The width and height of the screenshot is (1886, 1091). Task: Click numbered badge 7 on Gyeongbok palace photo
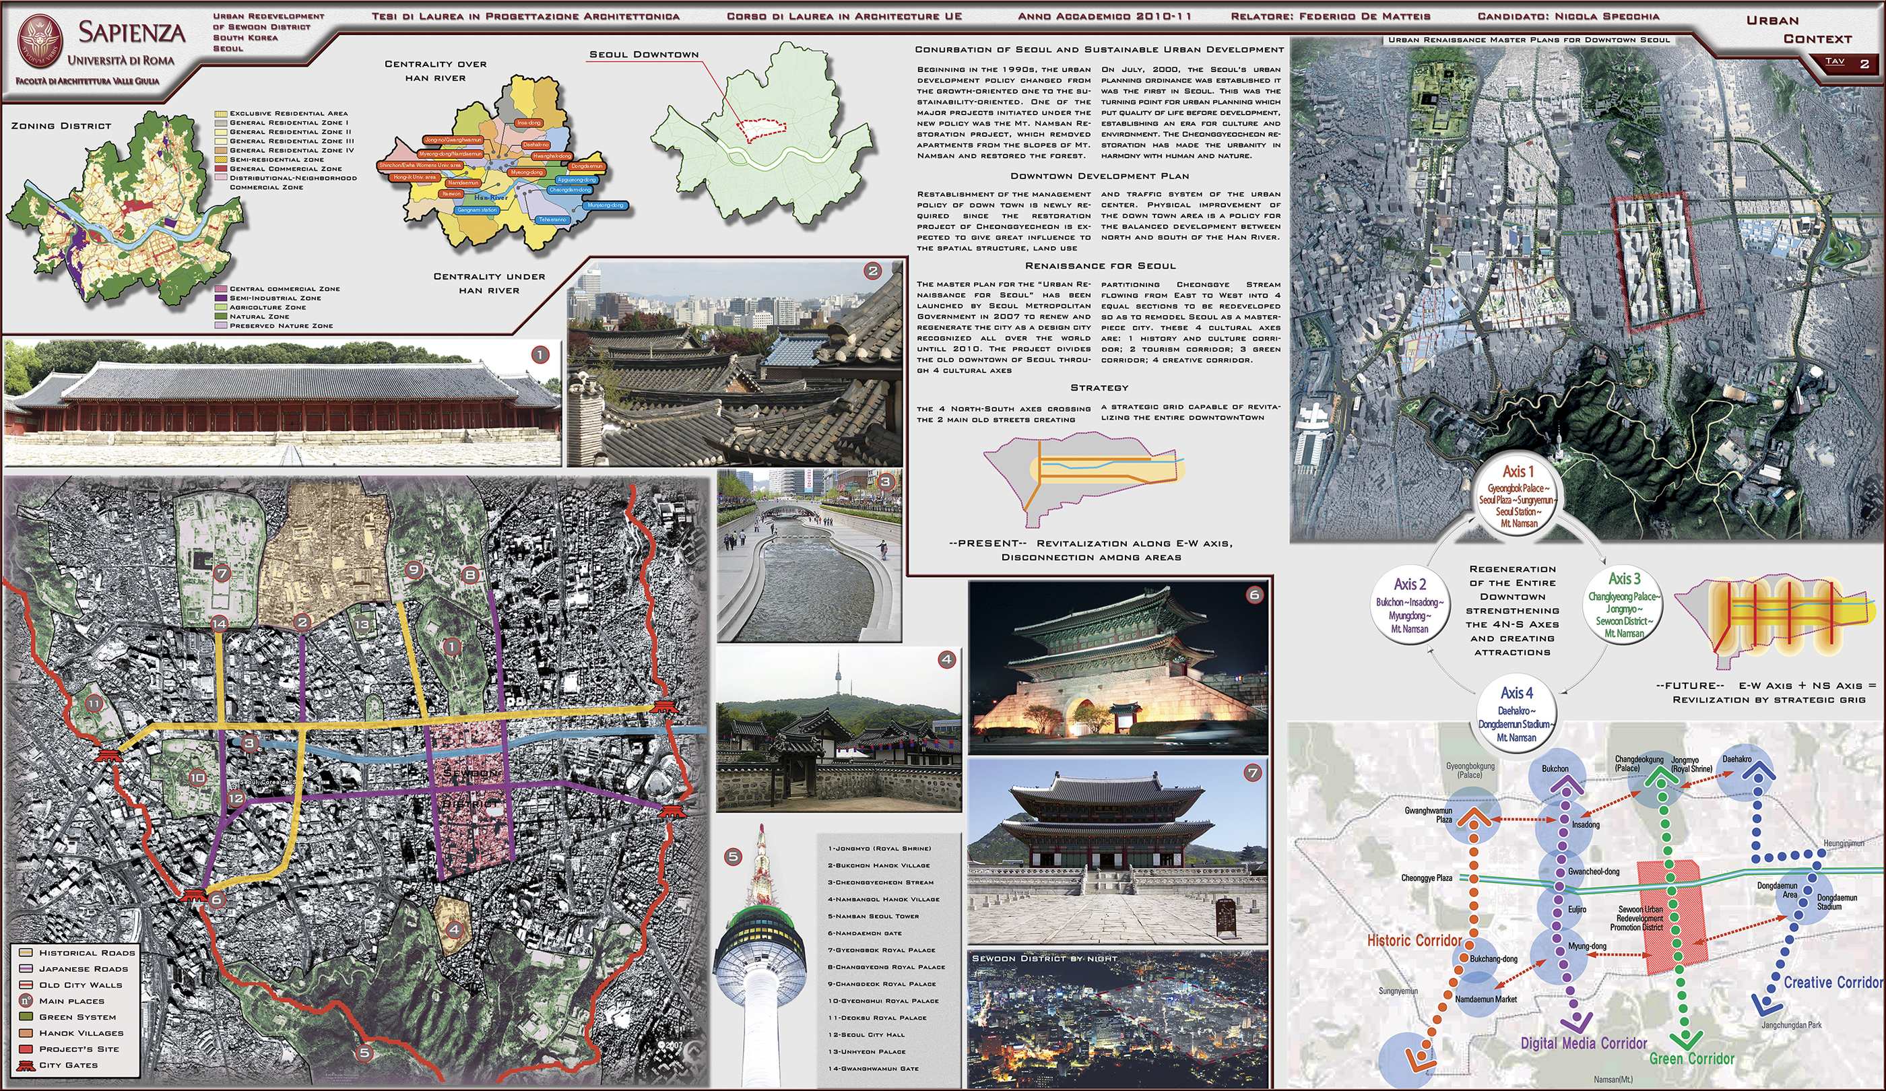pos(1253,773)
